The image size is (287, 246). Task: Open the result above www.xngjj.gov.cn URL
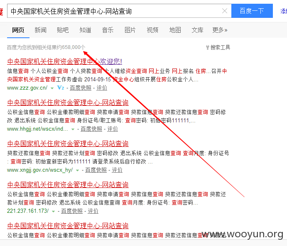pos(68,144)
